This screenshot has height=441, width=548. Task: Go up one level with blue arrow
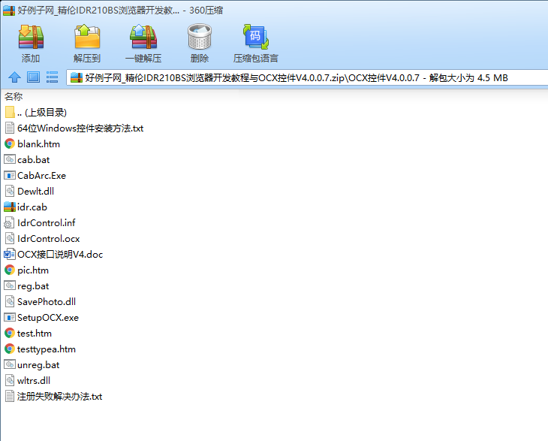(14, 77)
